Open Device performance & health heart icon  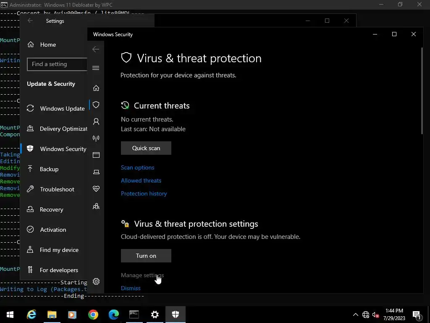pos(96,189)
